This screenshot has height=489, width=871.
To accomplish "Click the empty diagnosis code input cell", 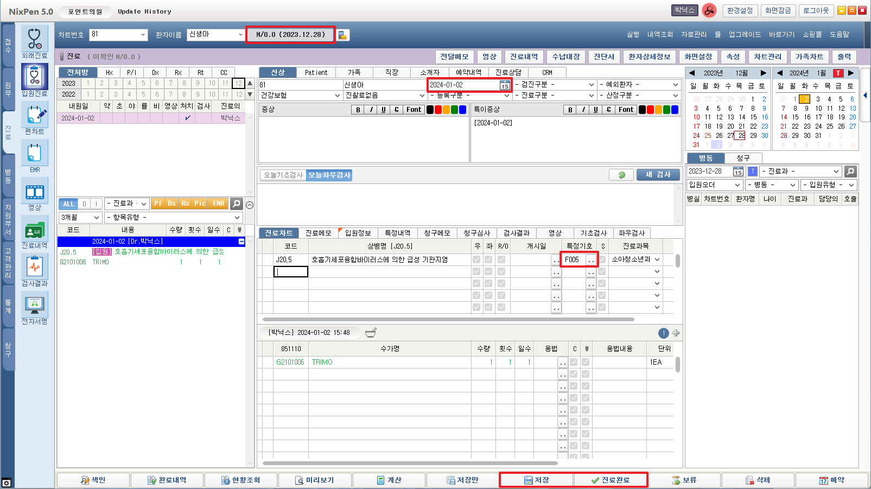I will pos(291,272).
